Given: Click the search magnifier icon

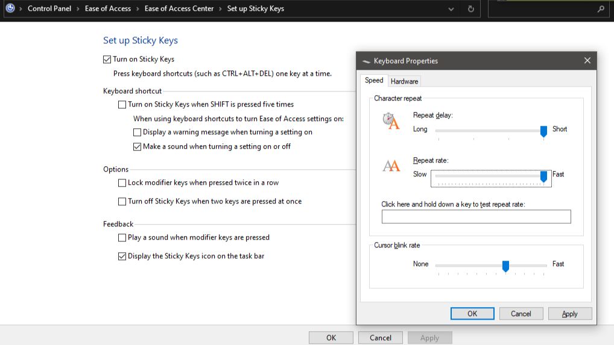Looking at the screenshot, I should tap(601, 8).
